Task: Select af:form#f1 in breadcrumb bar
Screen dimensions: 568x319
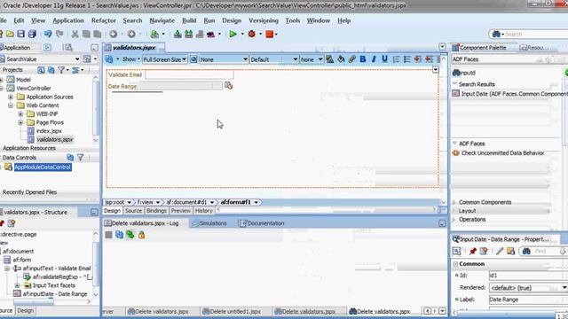Action: click(x=236, y=202)
